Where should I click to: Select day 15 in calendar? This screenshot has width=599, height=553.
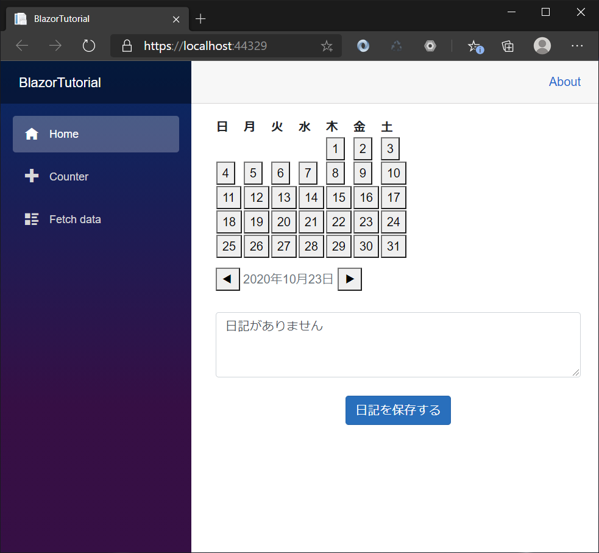(338, 198)
